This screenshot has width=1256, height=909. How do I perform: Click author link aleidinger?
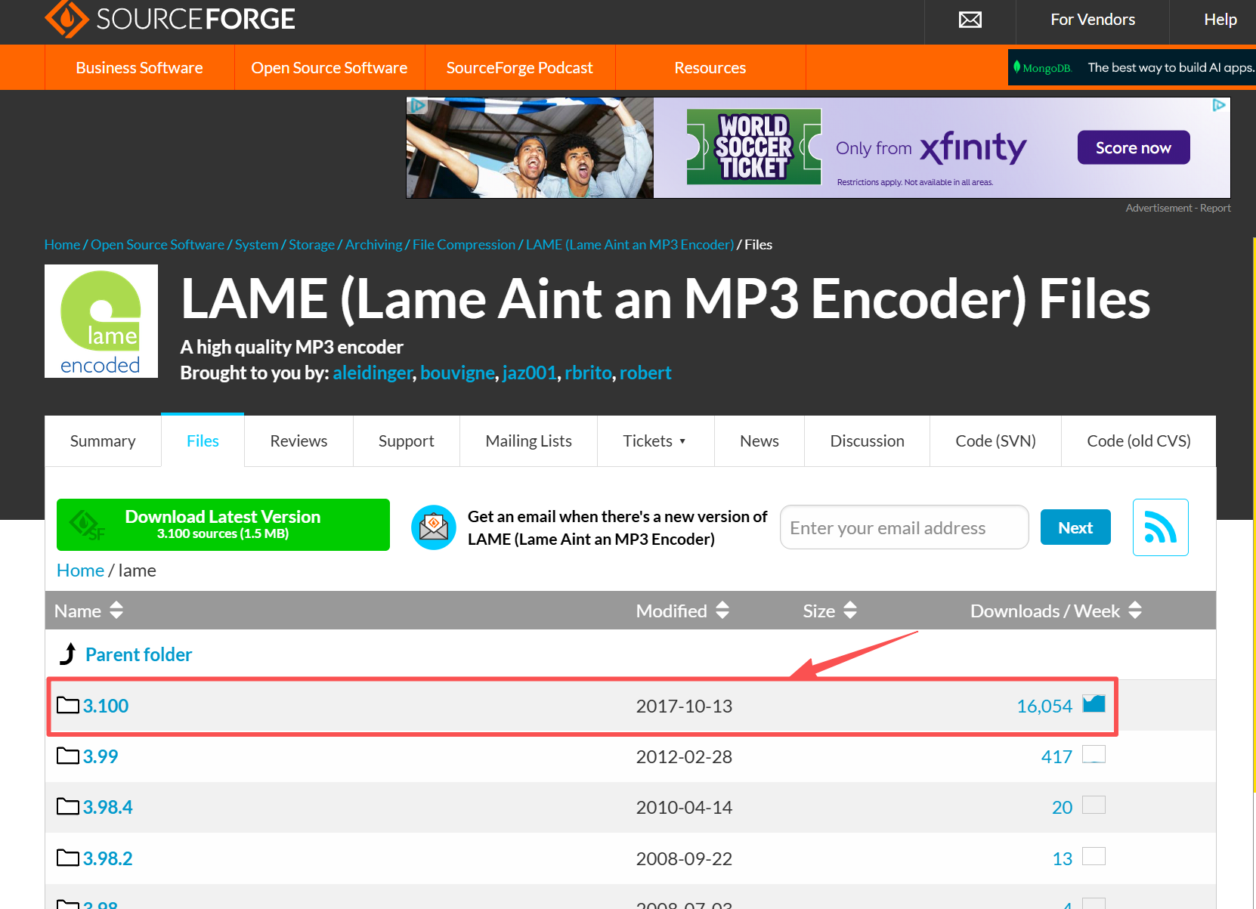point(373,373)
